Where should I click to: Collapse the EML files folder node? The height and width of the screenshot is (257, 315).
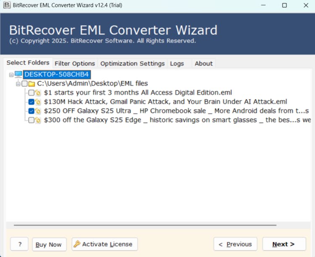click(18, 84)
